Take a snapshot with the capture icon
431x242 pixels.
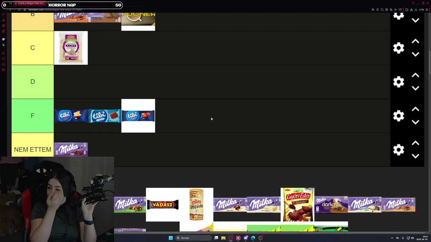(382, 10)
